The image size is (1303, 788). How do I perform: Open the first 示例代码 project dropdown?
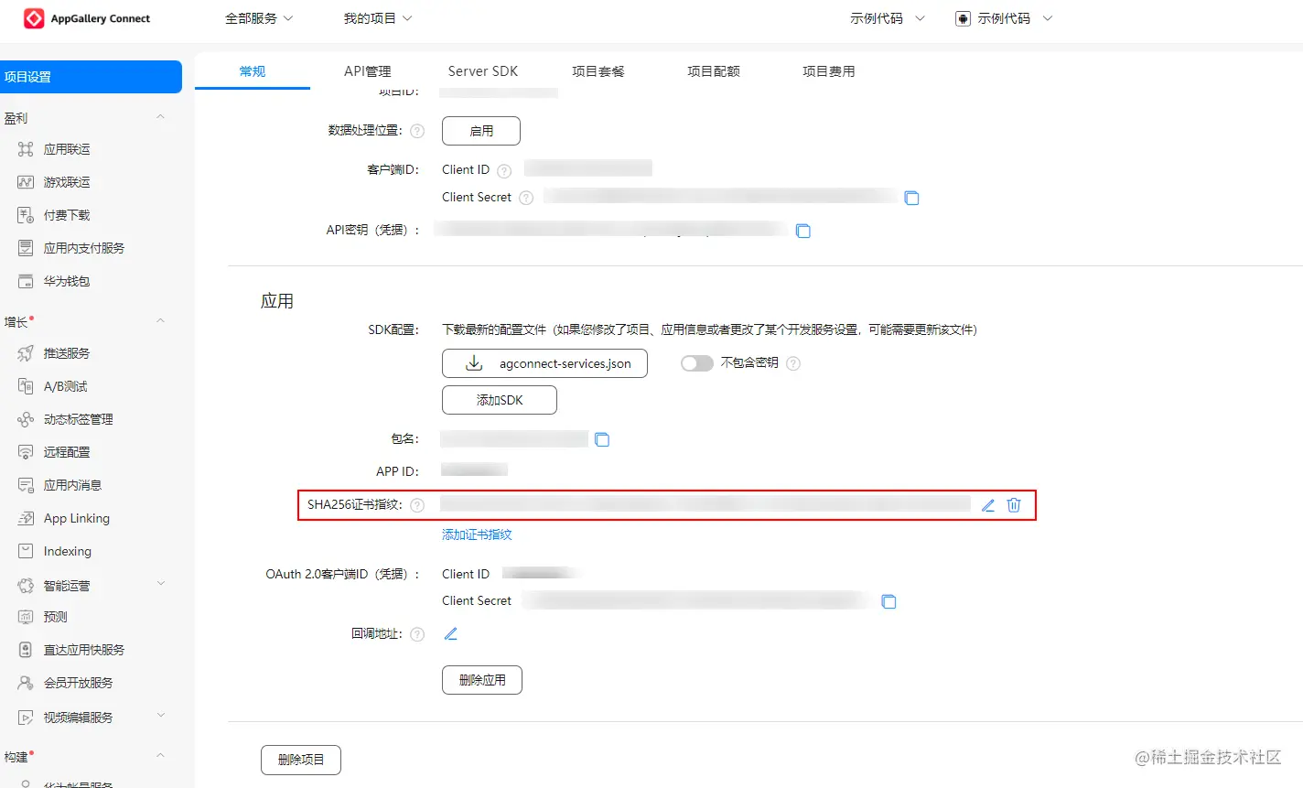tap(888, 18)
